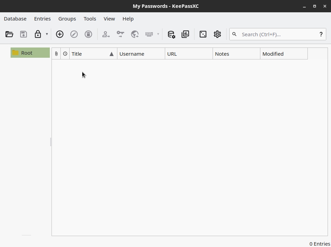Sort entries by Modified column

point(284,54)
